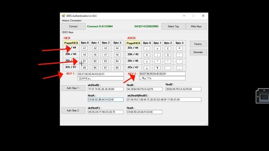The width and height of the screenshot is (269, 151).
Task: Click the KEY 1 ASCII field below hex value
Action: 100,78
